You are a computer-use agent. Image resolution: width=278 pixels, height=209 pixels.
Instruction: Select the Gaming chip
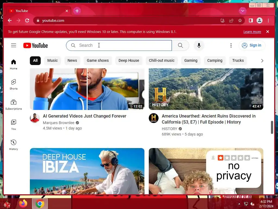pyautogui.click(x=191, y=61)
